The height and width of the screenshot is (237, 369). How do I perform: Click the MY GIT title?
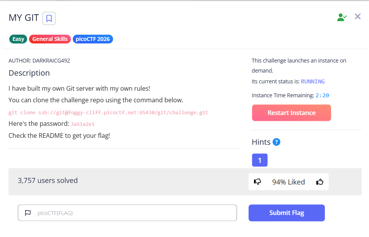pyautogui.click(x=24, y=18)
